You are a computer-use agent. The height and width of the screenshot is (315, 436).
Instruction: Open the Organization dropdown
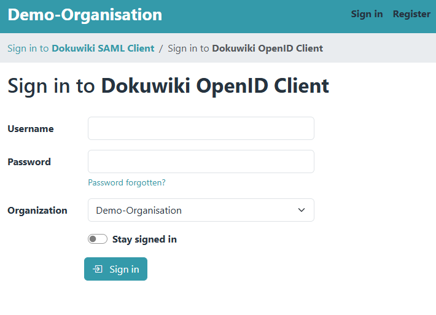[x=201, y=210]
